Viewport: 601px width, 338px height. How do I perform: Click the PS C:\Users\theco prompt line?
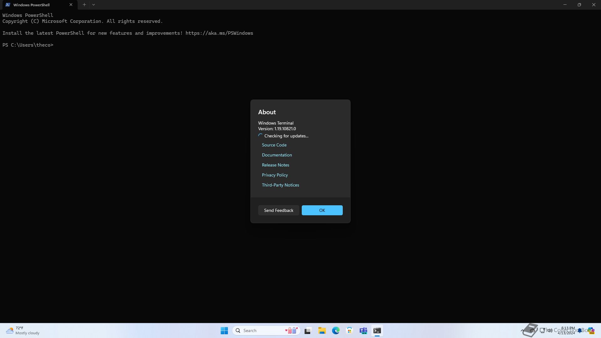[28, 45]
